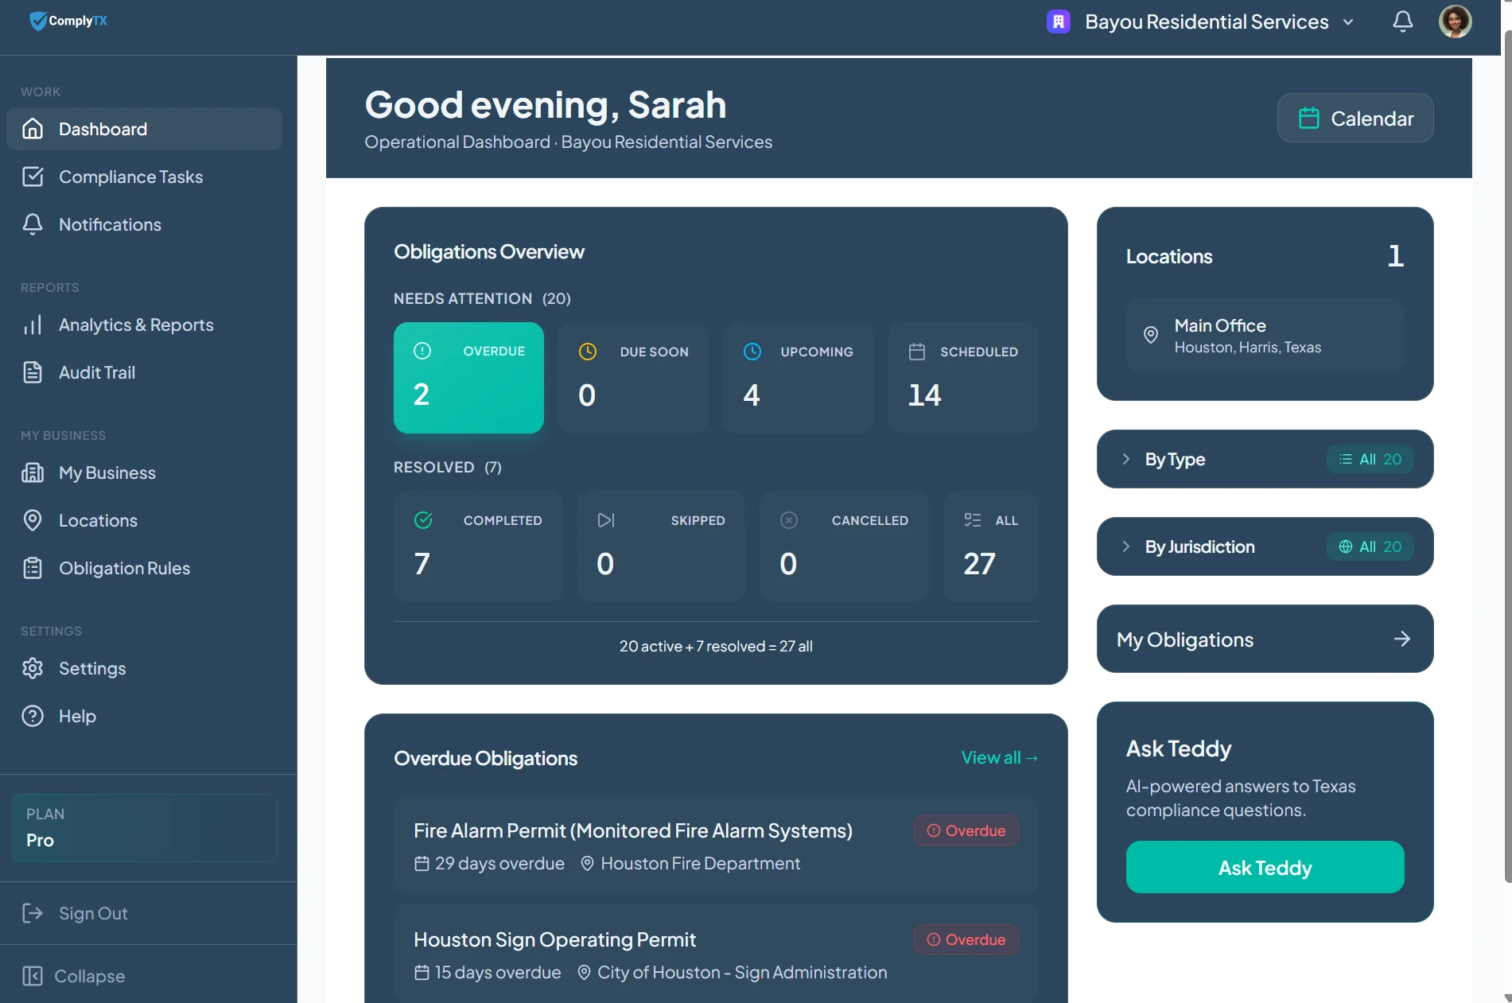1512x1003 pixels.
Task: Open My Business via the briefcase icon
Action: (x=33, y=472)
